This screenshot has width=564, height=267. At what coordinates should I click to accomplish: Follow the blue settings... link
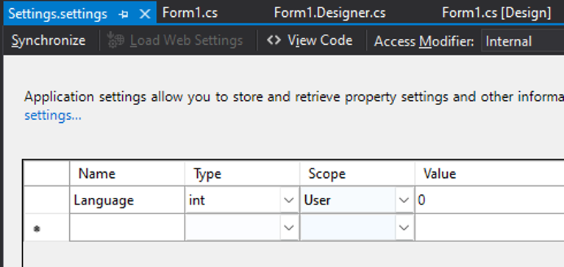(x=53, y=115)
